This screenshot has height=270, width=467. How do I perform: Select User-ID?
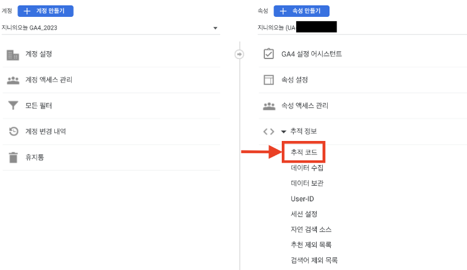pos(302,199)
